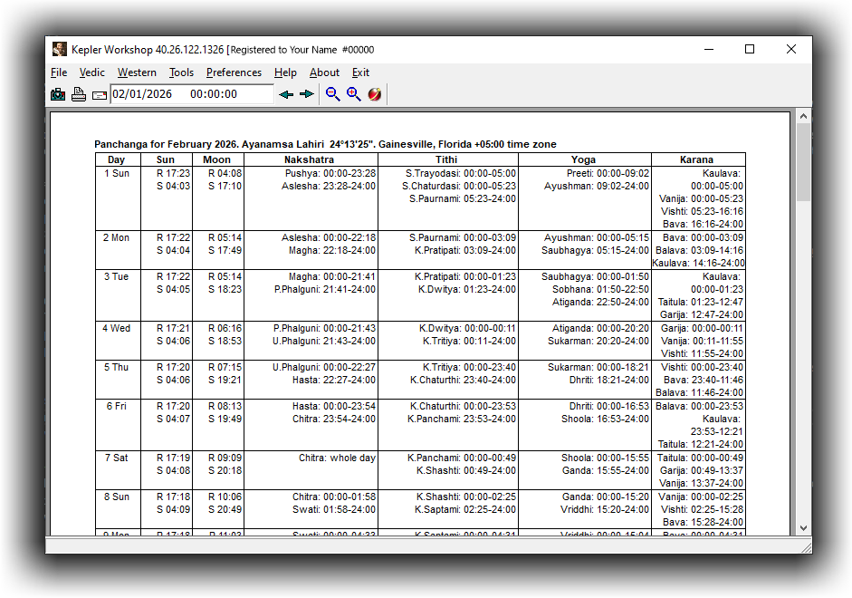Image resolution: width=852 pixels, height=598 pixels.
Task: Go to previous period with left arrow
Action: pyautogui.click(x=286, y=94)
